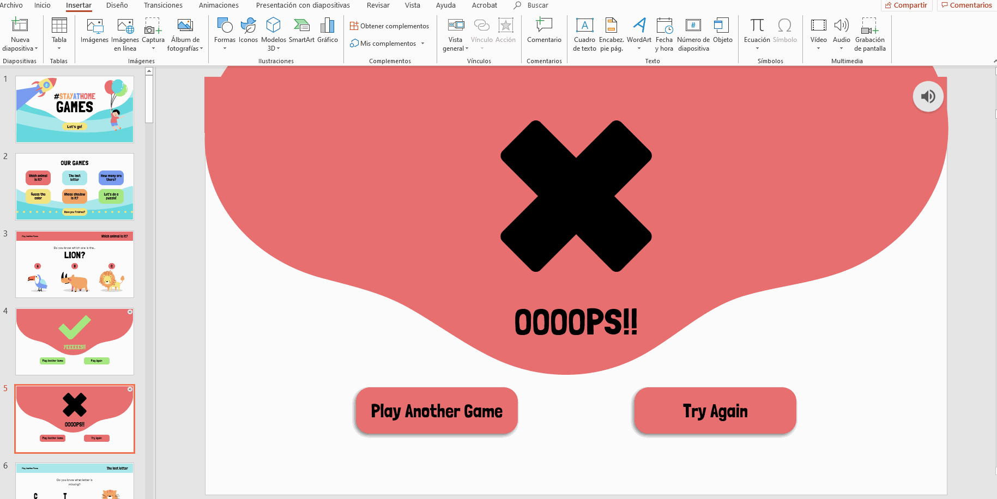Select slide 3 thumbnail LION?
This screenshot has width=997, height=499.
pos(75,264)
